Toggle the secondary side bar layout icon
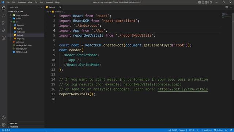Screen dimensions: 234x132 click(206, 2)
